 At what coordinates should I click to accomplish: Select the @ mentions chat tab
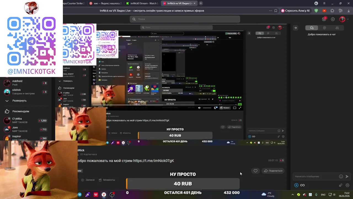[x=324, y=28]
